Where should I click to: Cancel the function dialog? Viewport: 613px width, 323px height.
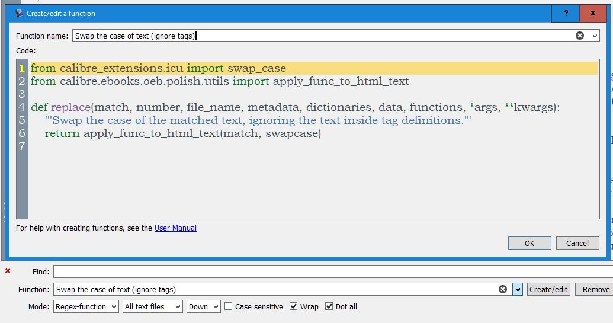[x=577, y=243]
